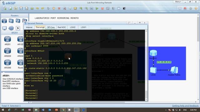Switch to the LSW2 terminal tab

72,27
